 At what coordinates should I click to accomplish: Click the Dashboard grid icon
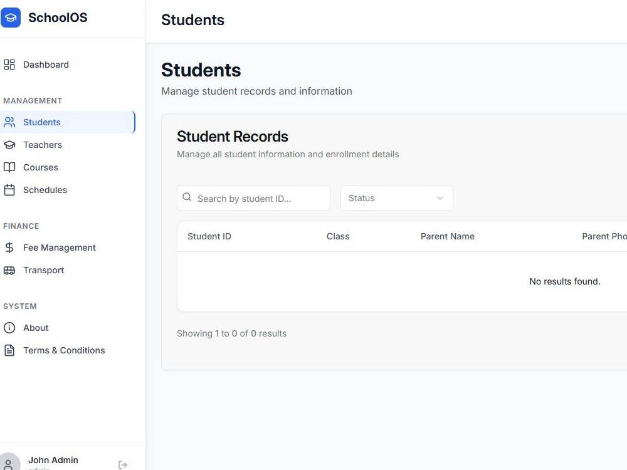9,65
